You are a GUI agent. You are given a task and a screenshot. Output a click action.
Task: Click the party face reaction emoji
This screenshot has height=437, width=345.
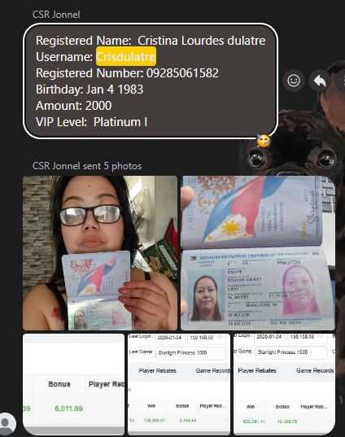[264, 141]
